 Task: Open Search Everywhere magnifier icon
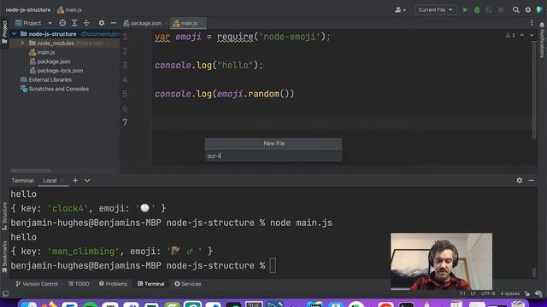pos(516,10)
